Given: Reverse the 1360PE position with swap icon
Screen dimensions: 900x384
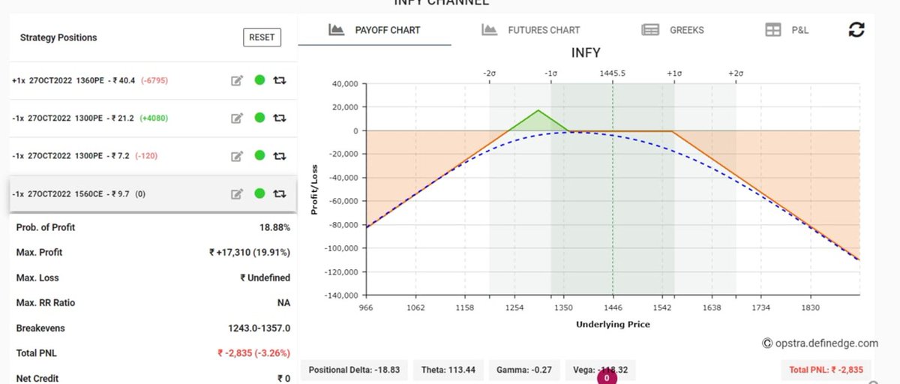Looking at the screenshot, I should (280, 80).
